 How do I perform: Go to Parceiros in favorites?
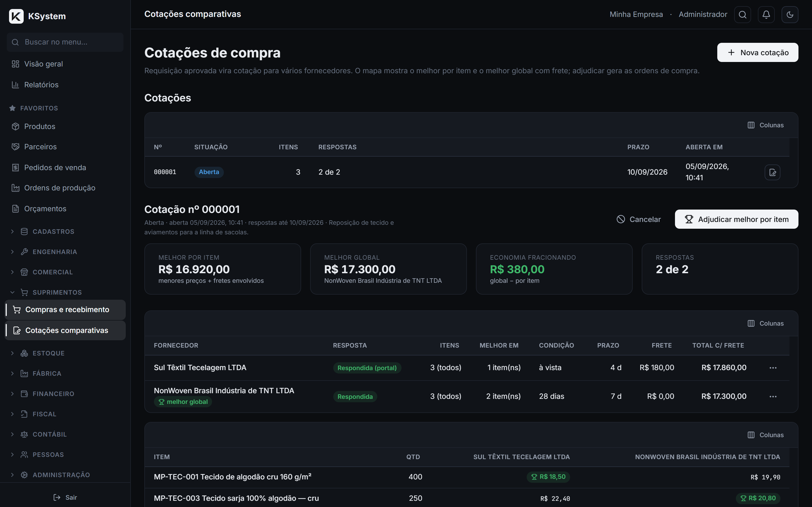pyautogui.click(x=65, y=147)
